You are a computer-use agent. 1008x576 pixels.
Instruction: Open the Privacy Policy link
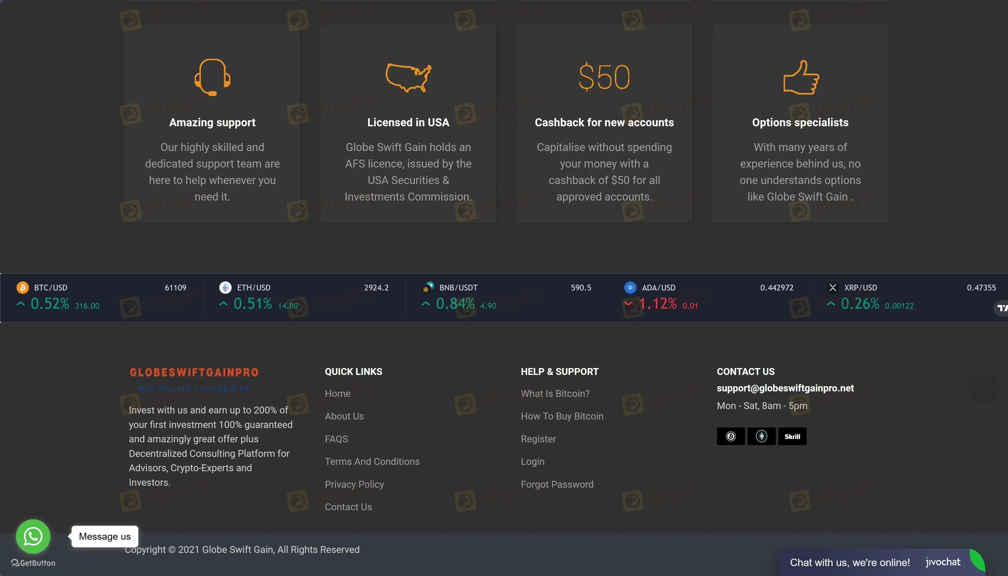pyautogui.click(x=354, y=484)
